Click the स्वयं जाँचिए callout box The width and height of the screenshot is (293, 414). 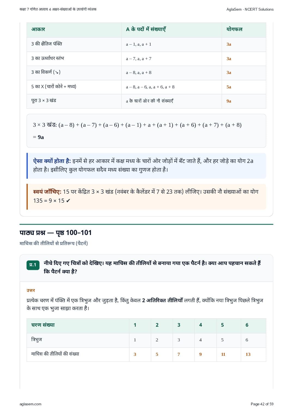pos(146,197)
